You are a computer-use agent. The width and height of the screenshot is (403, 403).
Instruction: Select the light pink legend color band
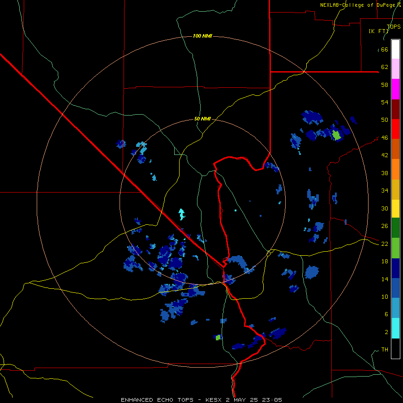(x=395, y=69)
